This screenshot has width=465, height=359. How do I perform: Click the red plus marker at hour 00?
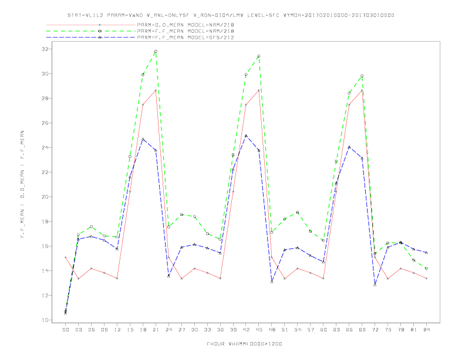coord(66,257)
